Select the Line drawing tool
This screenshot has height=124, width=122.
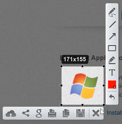pyautogui.click(x=112, y=24)
